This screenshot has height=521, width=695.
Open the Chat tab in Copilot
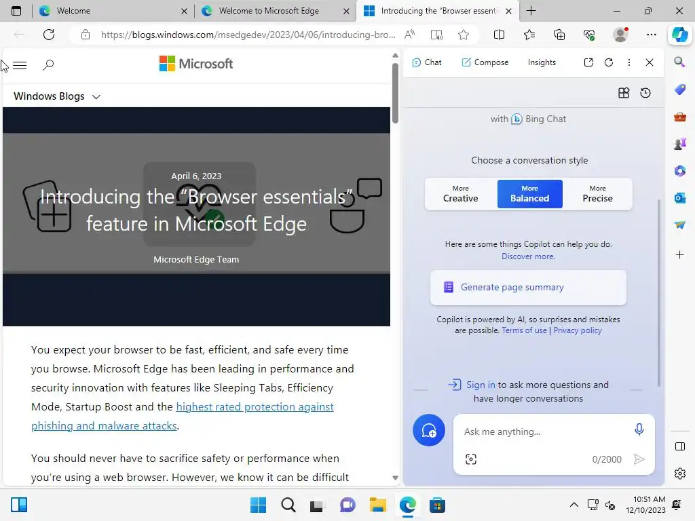coord(427,62)
